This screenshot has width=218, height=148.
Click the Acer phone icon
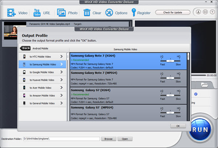[x=24, y=88]
